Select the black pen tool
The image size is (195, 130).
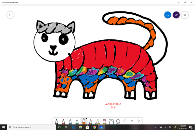[57, 122]
